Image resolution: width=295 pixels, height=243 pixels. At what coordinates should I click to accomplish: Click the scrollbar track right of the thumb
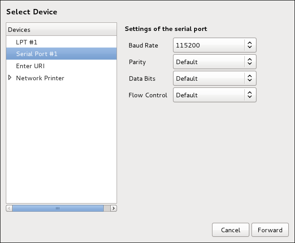coord(107,208)
